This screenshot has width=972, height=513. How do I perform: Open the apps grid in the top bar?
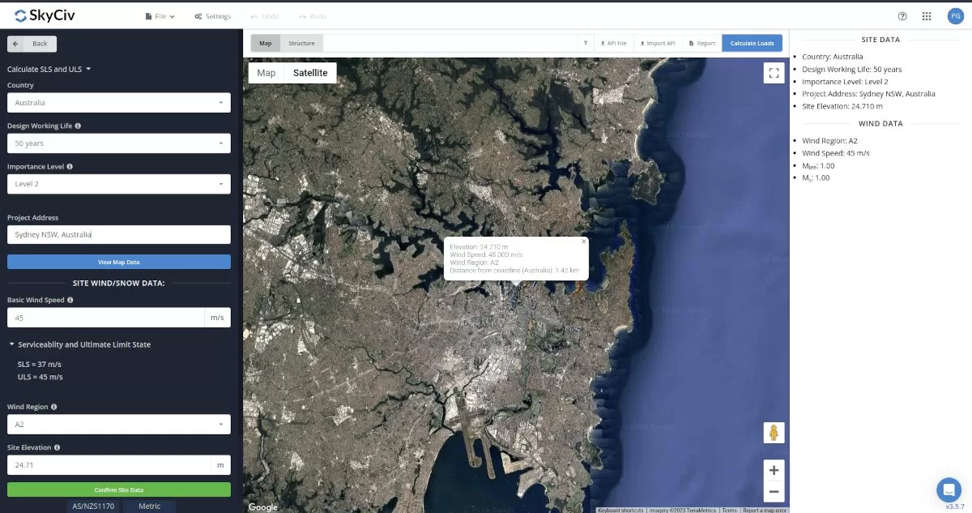[x=926, y=15]
